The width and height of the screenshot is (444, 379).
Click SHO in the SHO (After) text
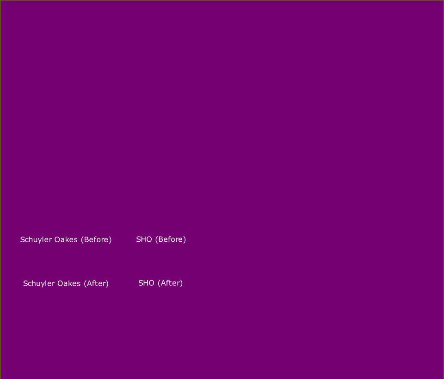(x=146, y=283)
